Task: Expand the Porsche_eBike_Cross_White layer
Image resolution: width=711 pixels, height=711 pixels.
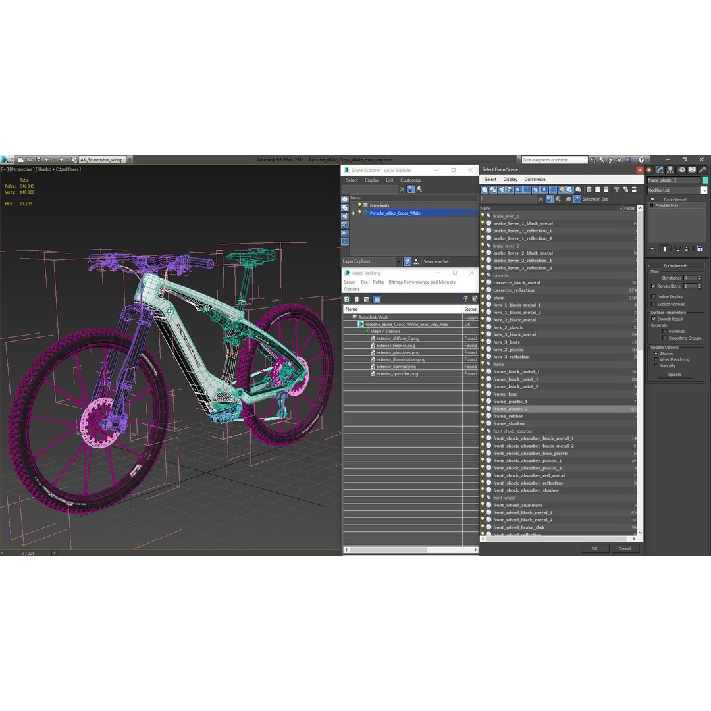Action: (x=354, y=213)
